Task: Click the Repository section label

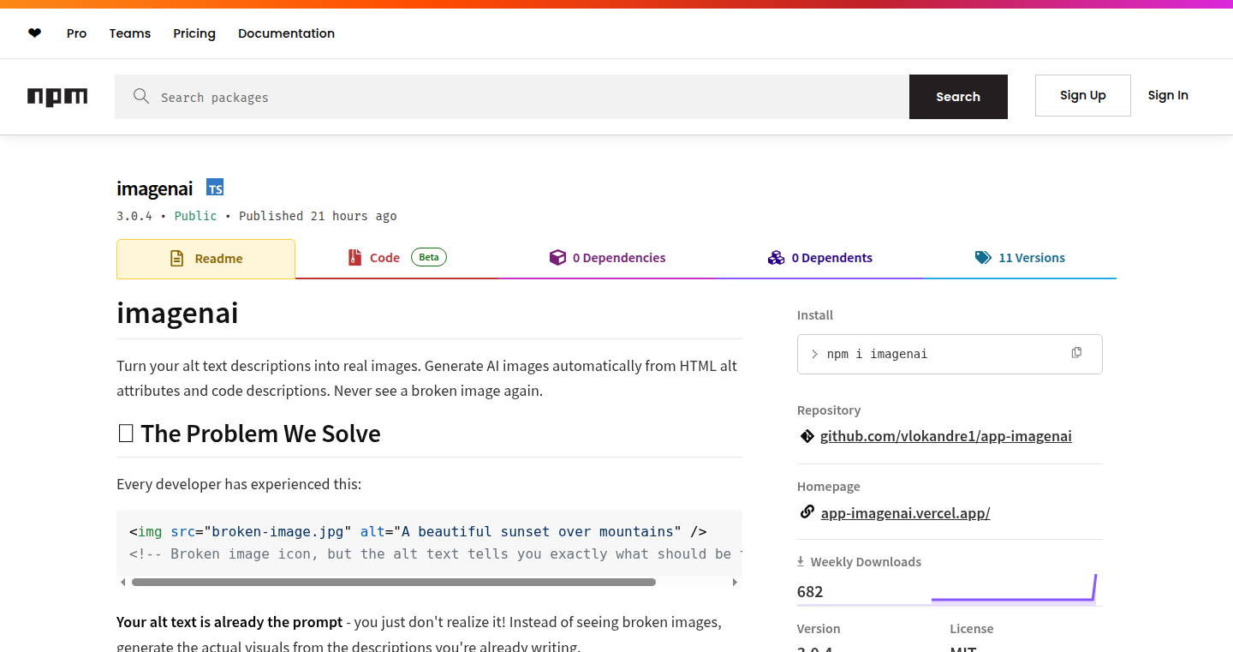Action: pos(829,410)
